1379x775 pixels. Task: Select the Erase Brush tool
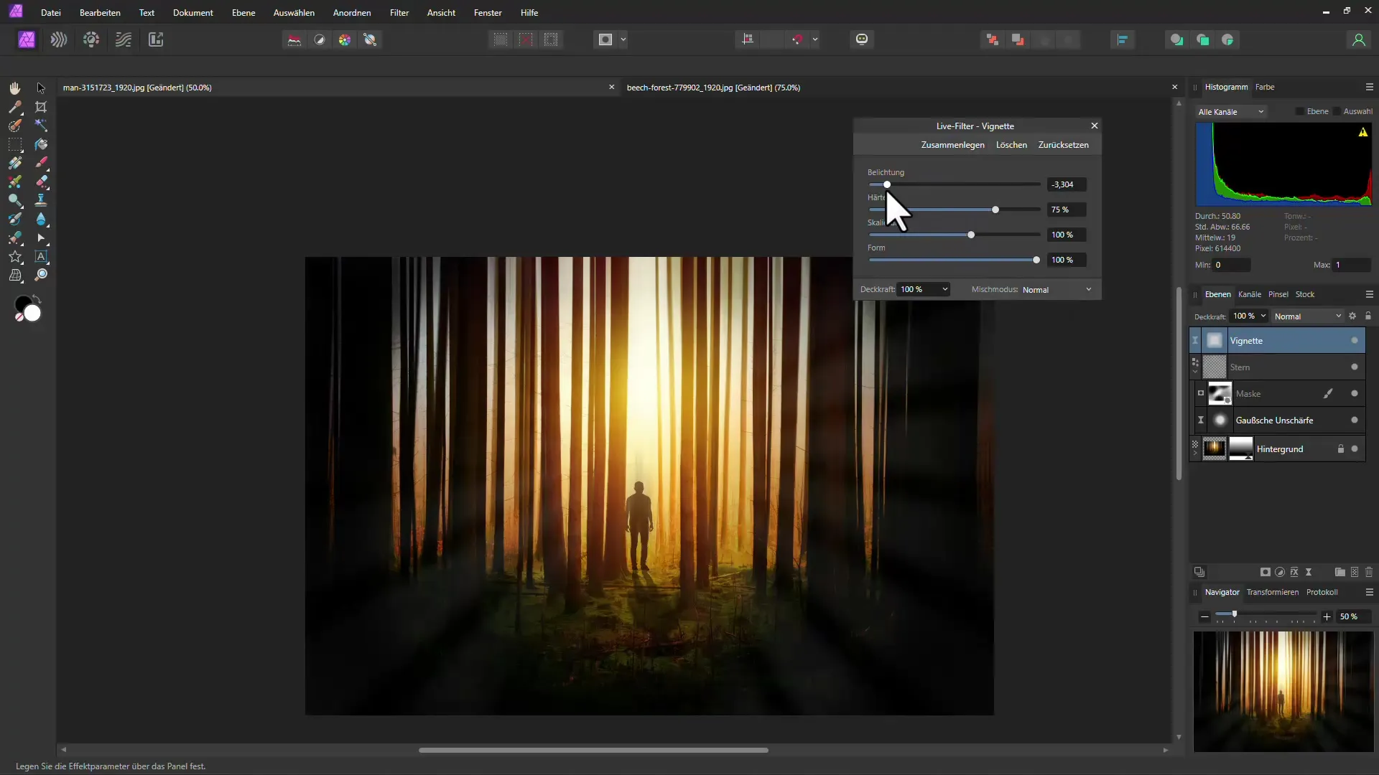click(41, 182)
